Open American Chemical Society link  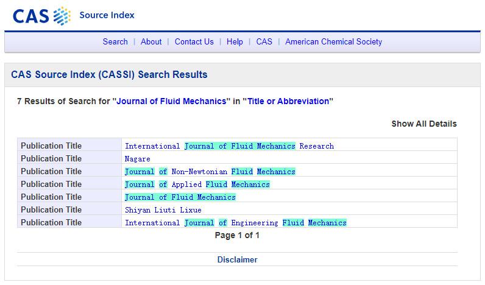333,42
